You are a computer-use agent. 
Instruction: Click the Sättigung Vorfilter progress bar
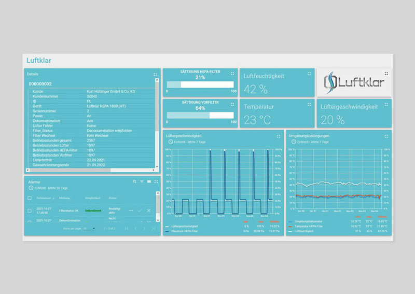pyautogui.click(x=201, y=116)
